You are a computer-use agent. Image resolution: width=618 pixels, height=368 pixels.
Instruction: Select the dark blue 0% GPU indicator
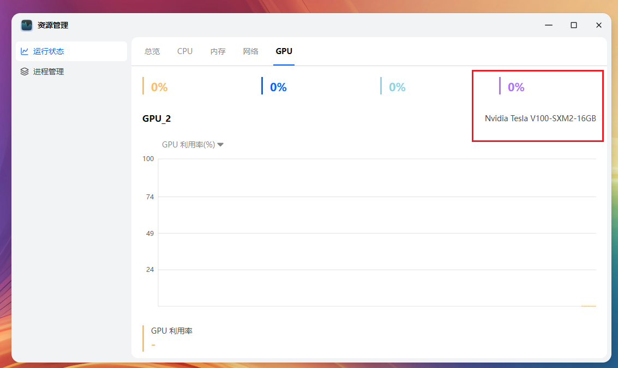tap(278, 87)
